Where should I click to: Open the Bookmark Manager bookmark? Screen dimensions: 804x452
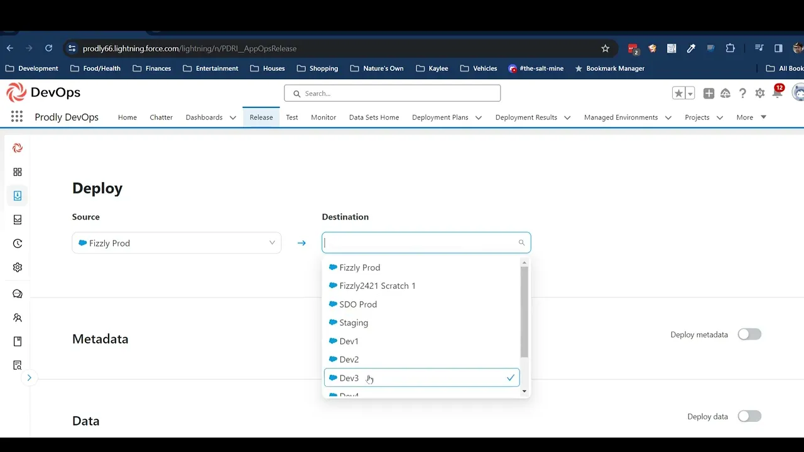[x=609, y=68]
